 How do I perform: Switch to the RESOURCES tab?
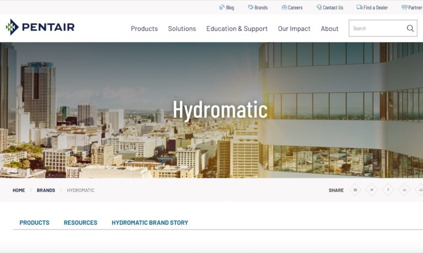pyautogui.click(x=80, y=223)
